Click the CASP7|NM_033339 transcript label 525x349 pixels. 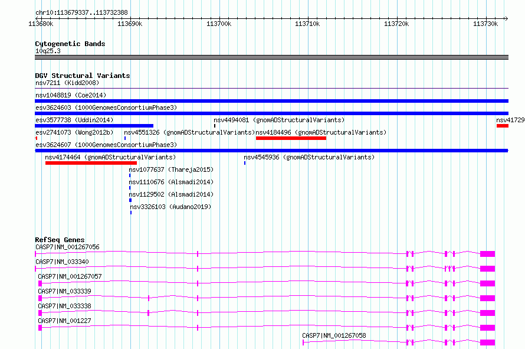click(64, 291)
